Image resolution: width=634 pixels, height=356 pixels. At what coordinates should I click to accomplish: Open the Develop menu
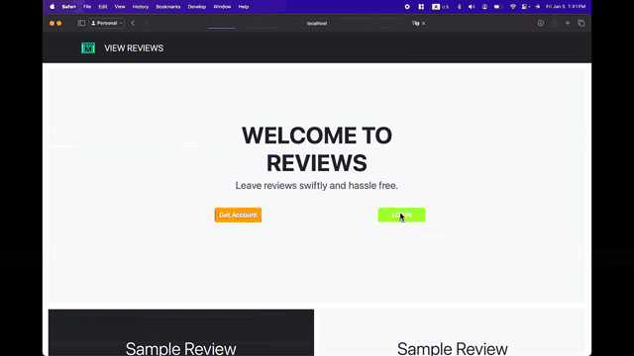[197, 7]
